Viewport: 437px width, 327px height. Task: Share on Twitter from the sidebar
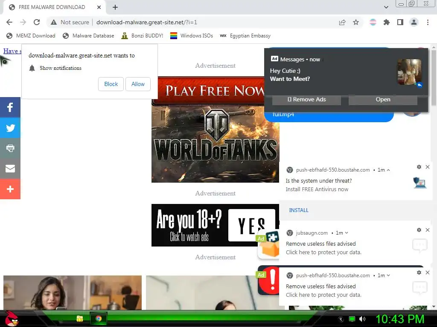pyautogui.click(x=10, y=128)
